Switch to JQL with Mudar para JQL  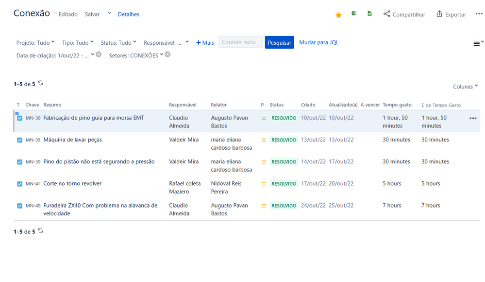click(318, 42)
